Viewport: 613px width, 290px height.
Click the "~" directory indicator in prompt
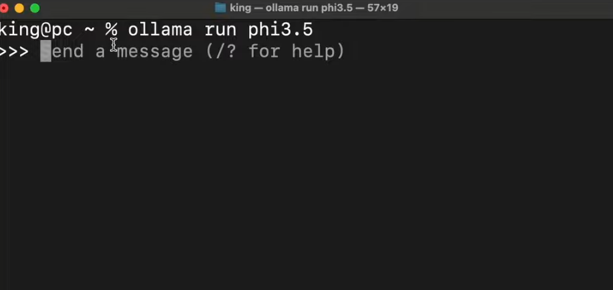pyautogui.click(x=89, y=30)
